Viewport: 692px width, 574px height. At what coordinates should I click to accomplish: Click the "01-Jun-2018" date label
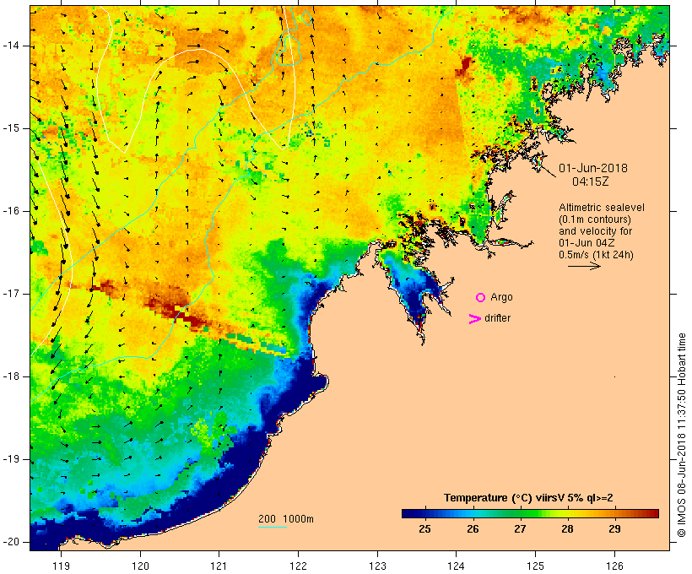(593, 168)
